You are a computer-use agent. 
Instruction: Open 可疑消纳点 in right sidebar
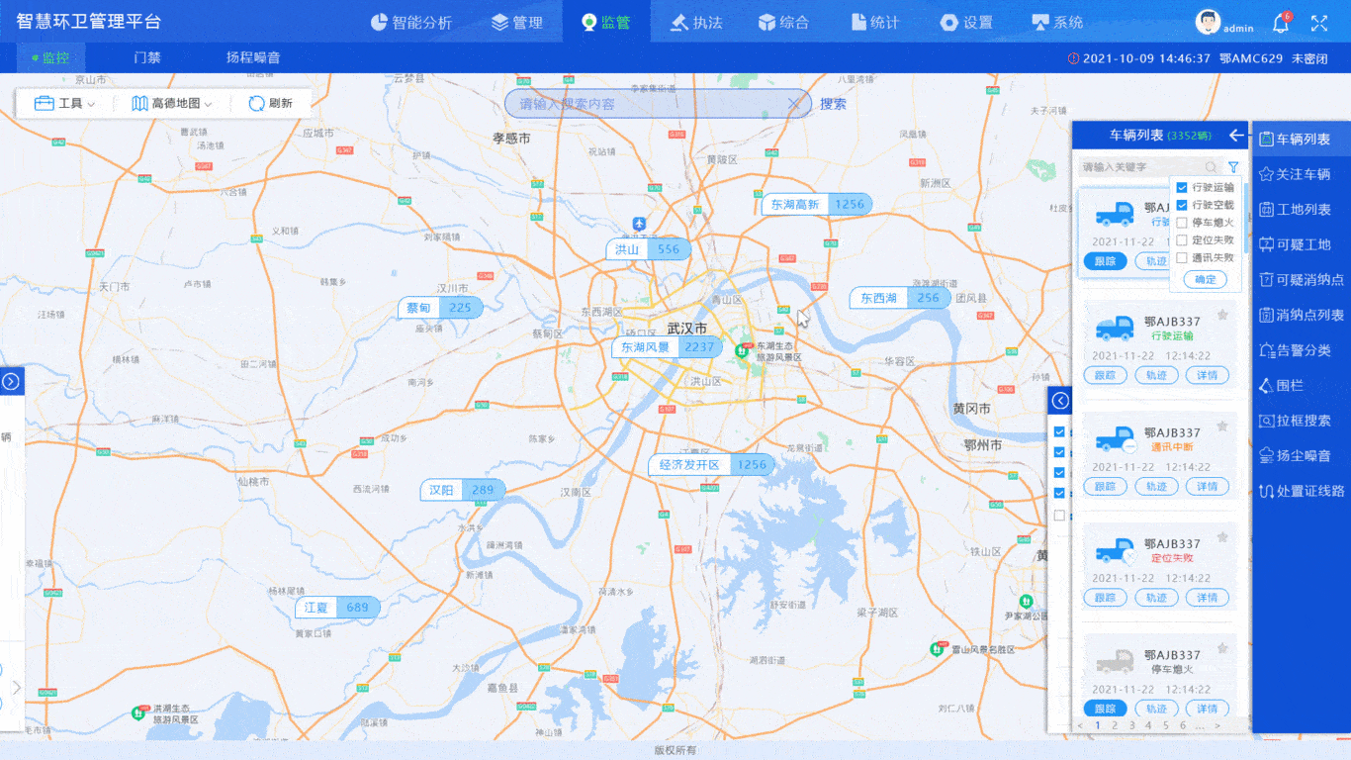point(1301,280)
